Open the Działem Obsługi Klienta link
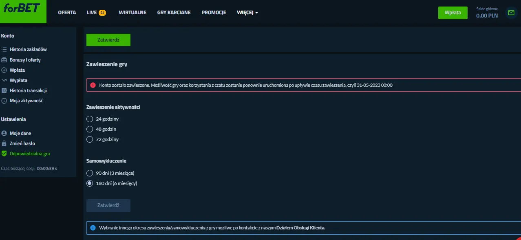Image resolution: width=521 pixels, height=240 pixels. (301, 228)
